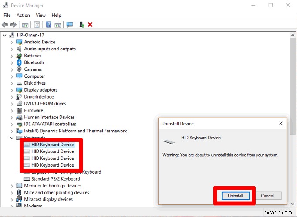
Task: Expand the Display adaptors node
Action: (x=12, y=90)
